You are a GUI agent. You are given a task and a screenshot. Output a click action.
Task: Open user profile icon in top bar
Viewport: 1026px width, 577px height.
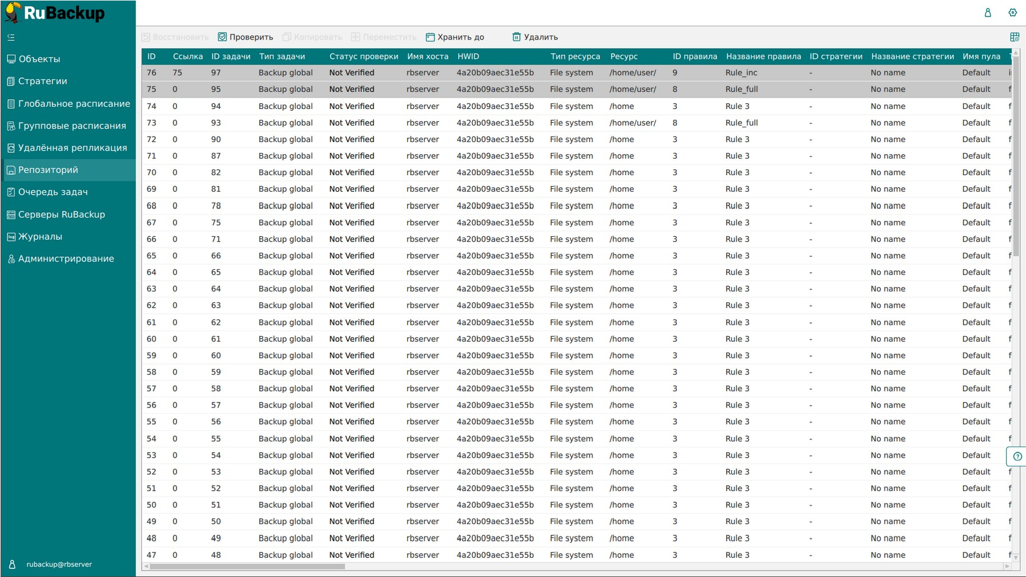(x=988, y=13)
